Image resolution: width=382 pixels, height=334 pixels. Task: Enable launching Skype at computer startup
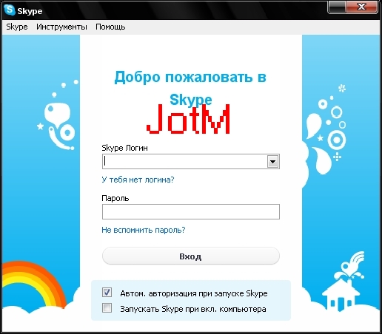pos(107,308)
